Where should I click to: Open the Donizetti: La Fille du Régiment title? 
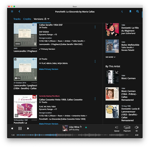click(x=130, y=29)
